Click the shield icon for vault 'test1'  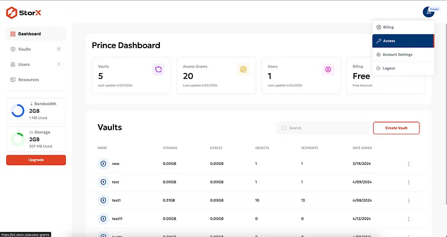pyautogui.click(x=103, y=200)
